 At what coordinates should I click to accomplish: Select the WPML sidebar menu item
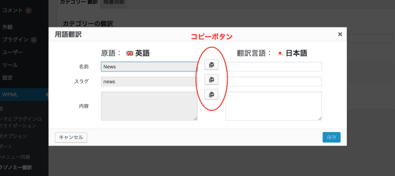(x=24, y=94)
